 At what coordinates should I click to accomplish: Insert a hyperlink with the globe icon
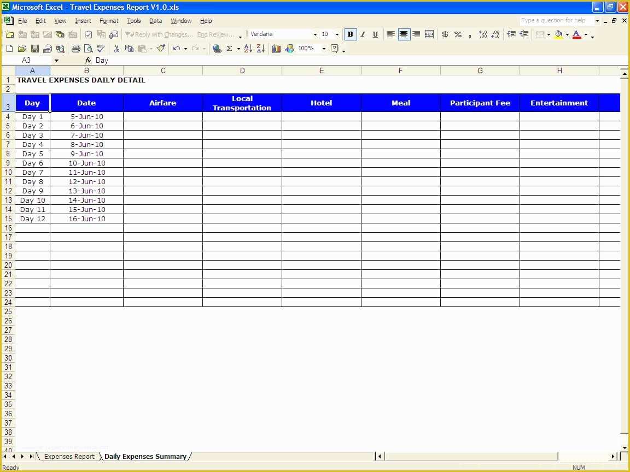click(217, 49)
